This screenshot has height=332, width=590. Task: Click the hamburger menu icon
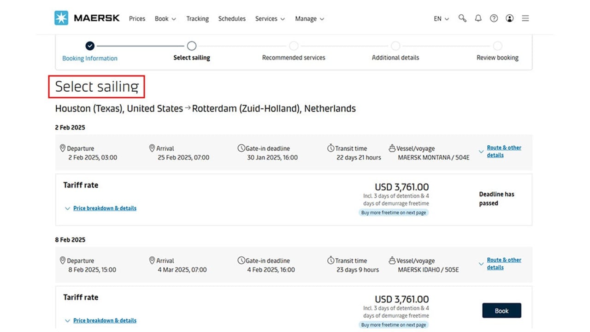pos(525,18)
